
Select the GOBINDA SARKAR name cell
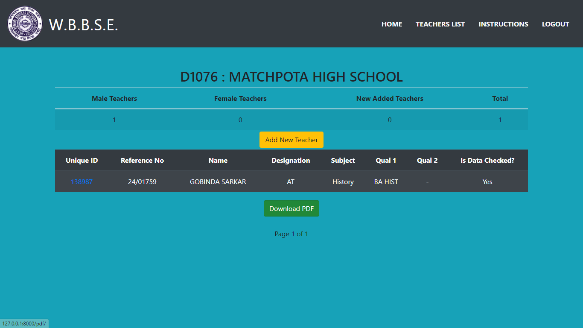point(218,182)
